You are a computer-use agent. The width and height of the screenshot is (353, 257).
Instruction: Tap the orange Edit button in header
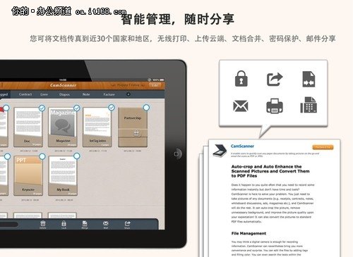coord(155,85)
